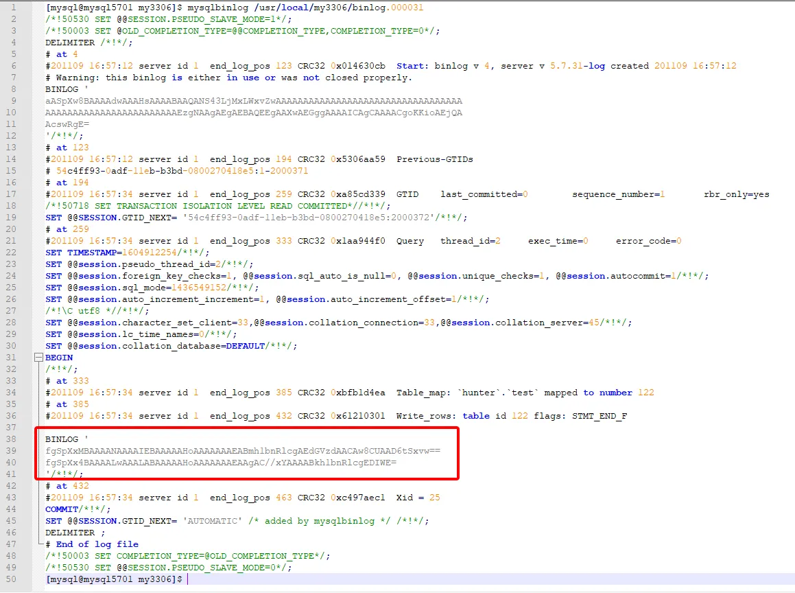The height and width of the screenshot is (593, 795).
Task: Click 'pseudo_thread_id=2' on line 23
Action: [171, 264]
